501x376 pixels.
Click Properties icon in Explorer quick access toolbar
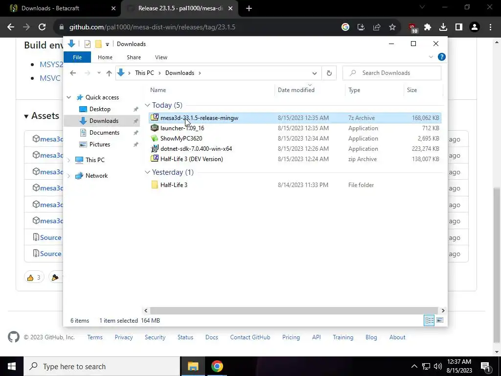(x=87, y=44)
